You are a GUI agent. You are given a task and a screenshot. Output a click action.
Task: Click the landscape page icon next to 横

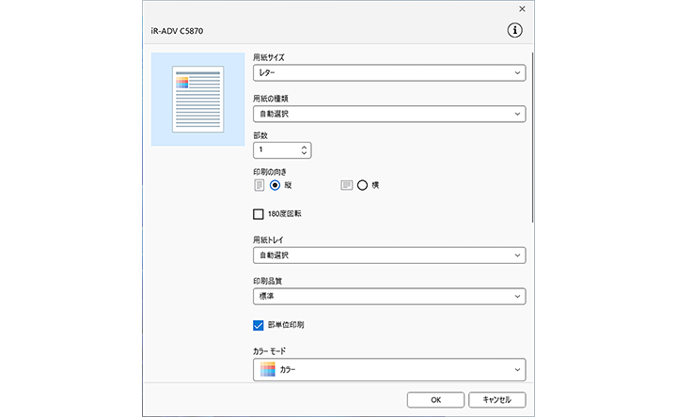click(x=346, y=185)
